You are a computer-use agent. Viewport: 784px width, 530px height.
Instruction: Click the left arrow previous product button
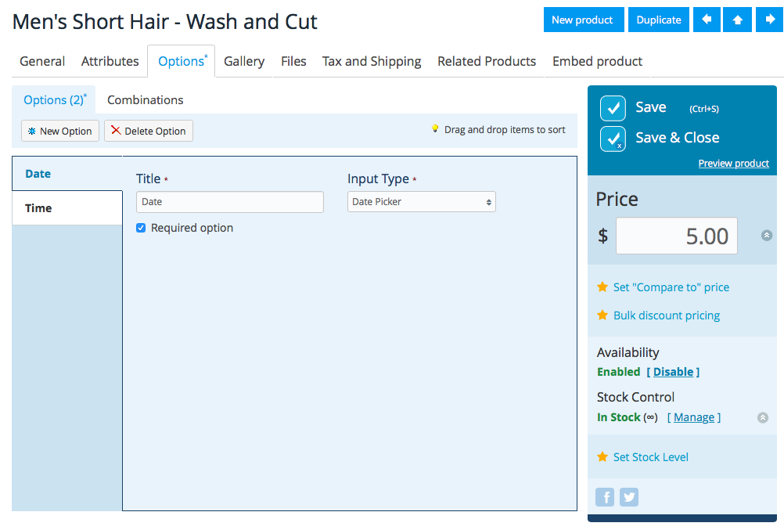click(707, 20)
